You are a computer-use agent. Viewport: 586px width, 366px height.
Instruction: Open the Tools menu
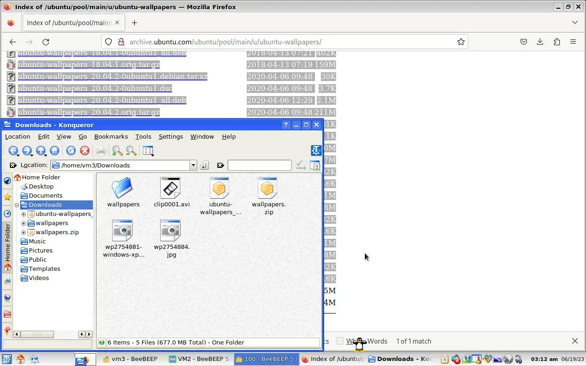tap(143, 136)
